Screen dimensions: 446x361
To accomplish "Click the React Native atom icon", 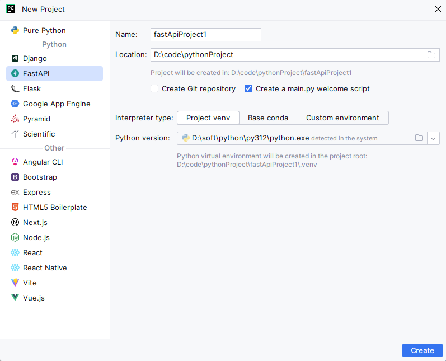I will (x=15, y=268).
